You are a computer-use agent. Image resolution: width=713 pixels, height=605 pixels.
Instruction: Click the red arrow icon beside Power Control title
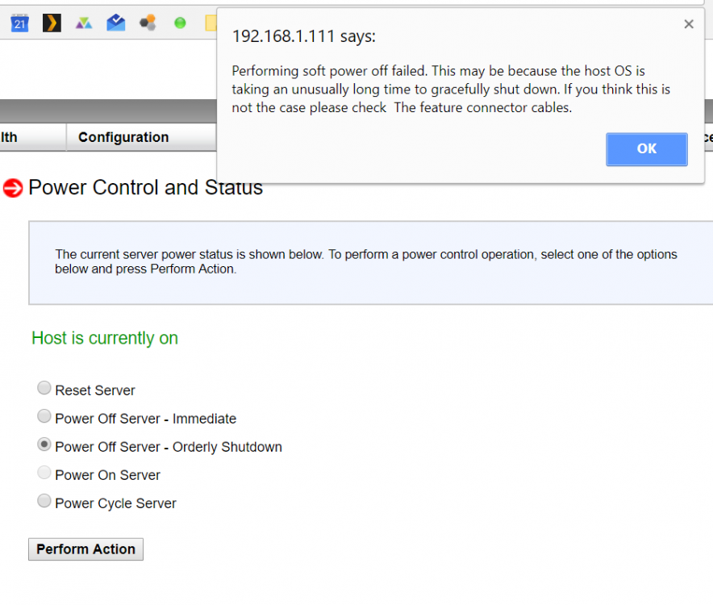(13, 188)
